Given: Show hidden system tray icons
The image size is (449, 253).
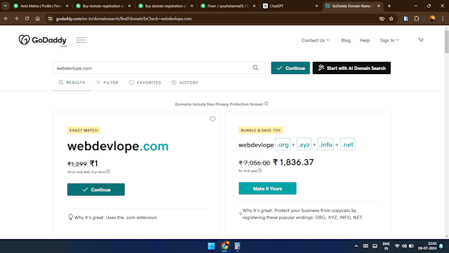Looking at the screenshot, I should (356, 246).
